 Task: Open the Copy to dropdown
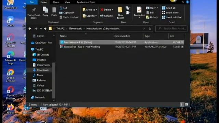(x=90, y=16)
